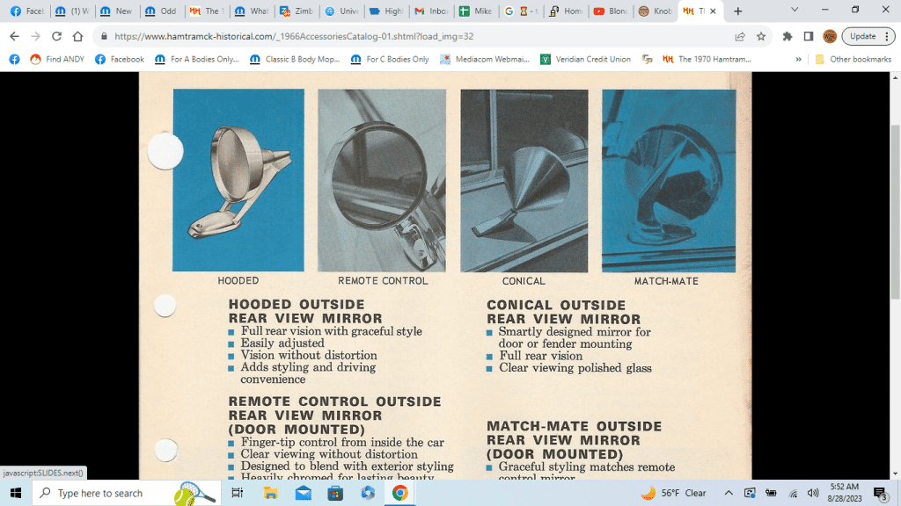Click the Hooded mirror catalog image

coord(238,180)
